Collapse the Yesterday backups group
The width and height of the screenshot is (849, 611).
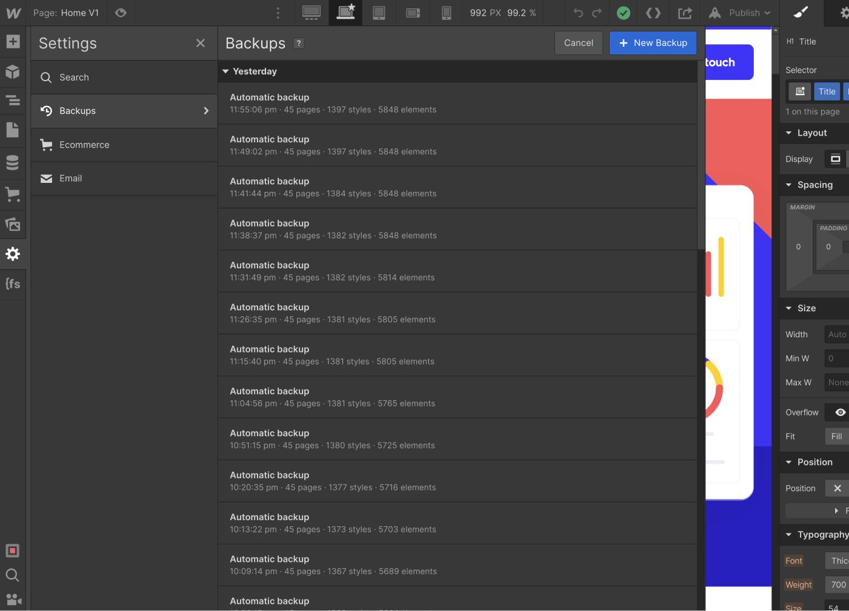(225, 71)
